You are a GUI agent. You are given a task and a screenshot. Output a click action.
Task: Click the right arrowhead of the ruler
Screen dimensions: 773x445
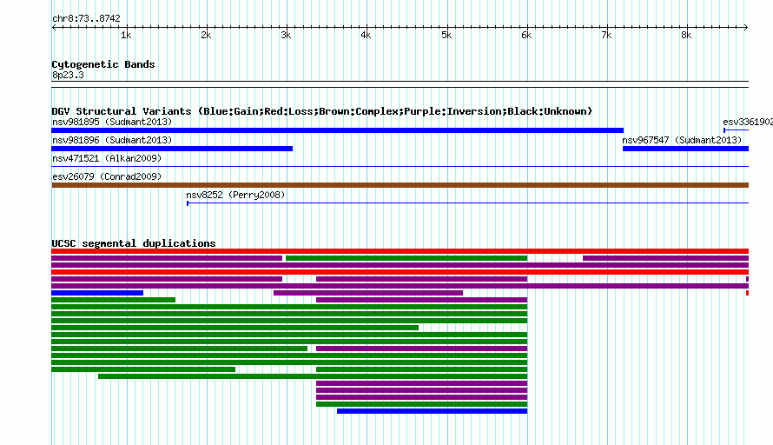pyautogui.click(x=746, y=28)
